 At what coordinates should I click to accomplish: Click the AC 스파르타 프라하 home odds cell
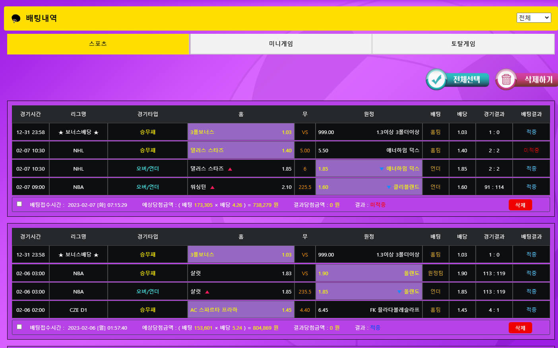241,310
